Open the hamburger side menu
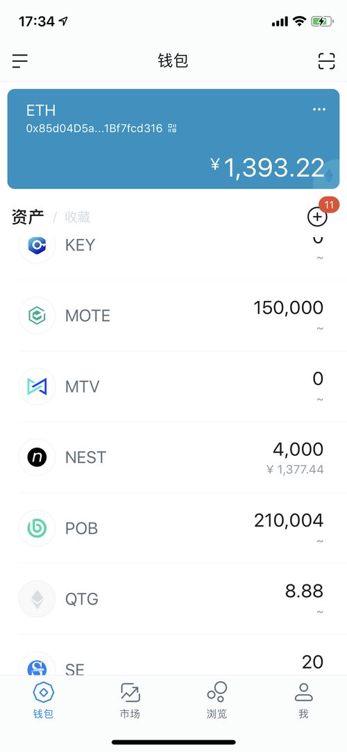This screenshot has width=347, height=752. [x=20, y=61]
